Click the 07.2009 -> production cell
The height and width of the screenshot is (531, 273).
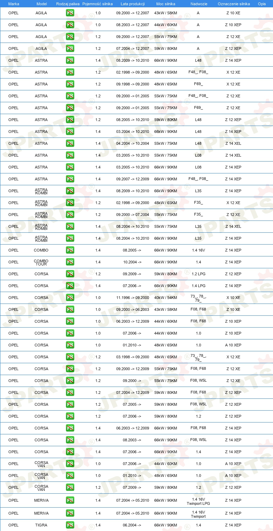click(132, 487)
